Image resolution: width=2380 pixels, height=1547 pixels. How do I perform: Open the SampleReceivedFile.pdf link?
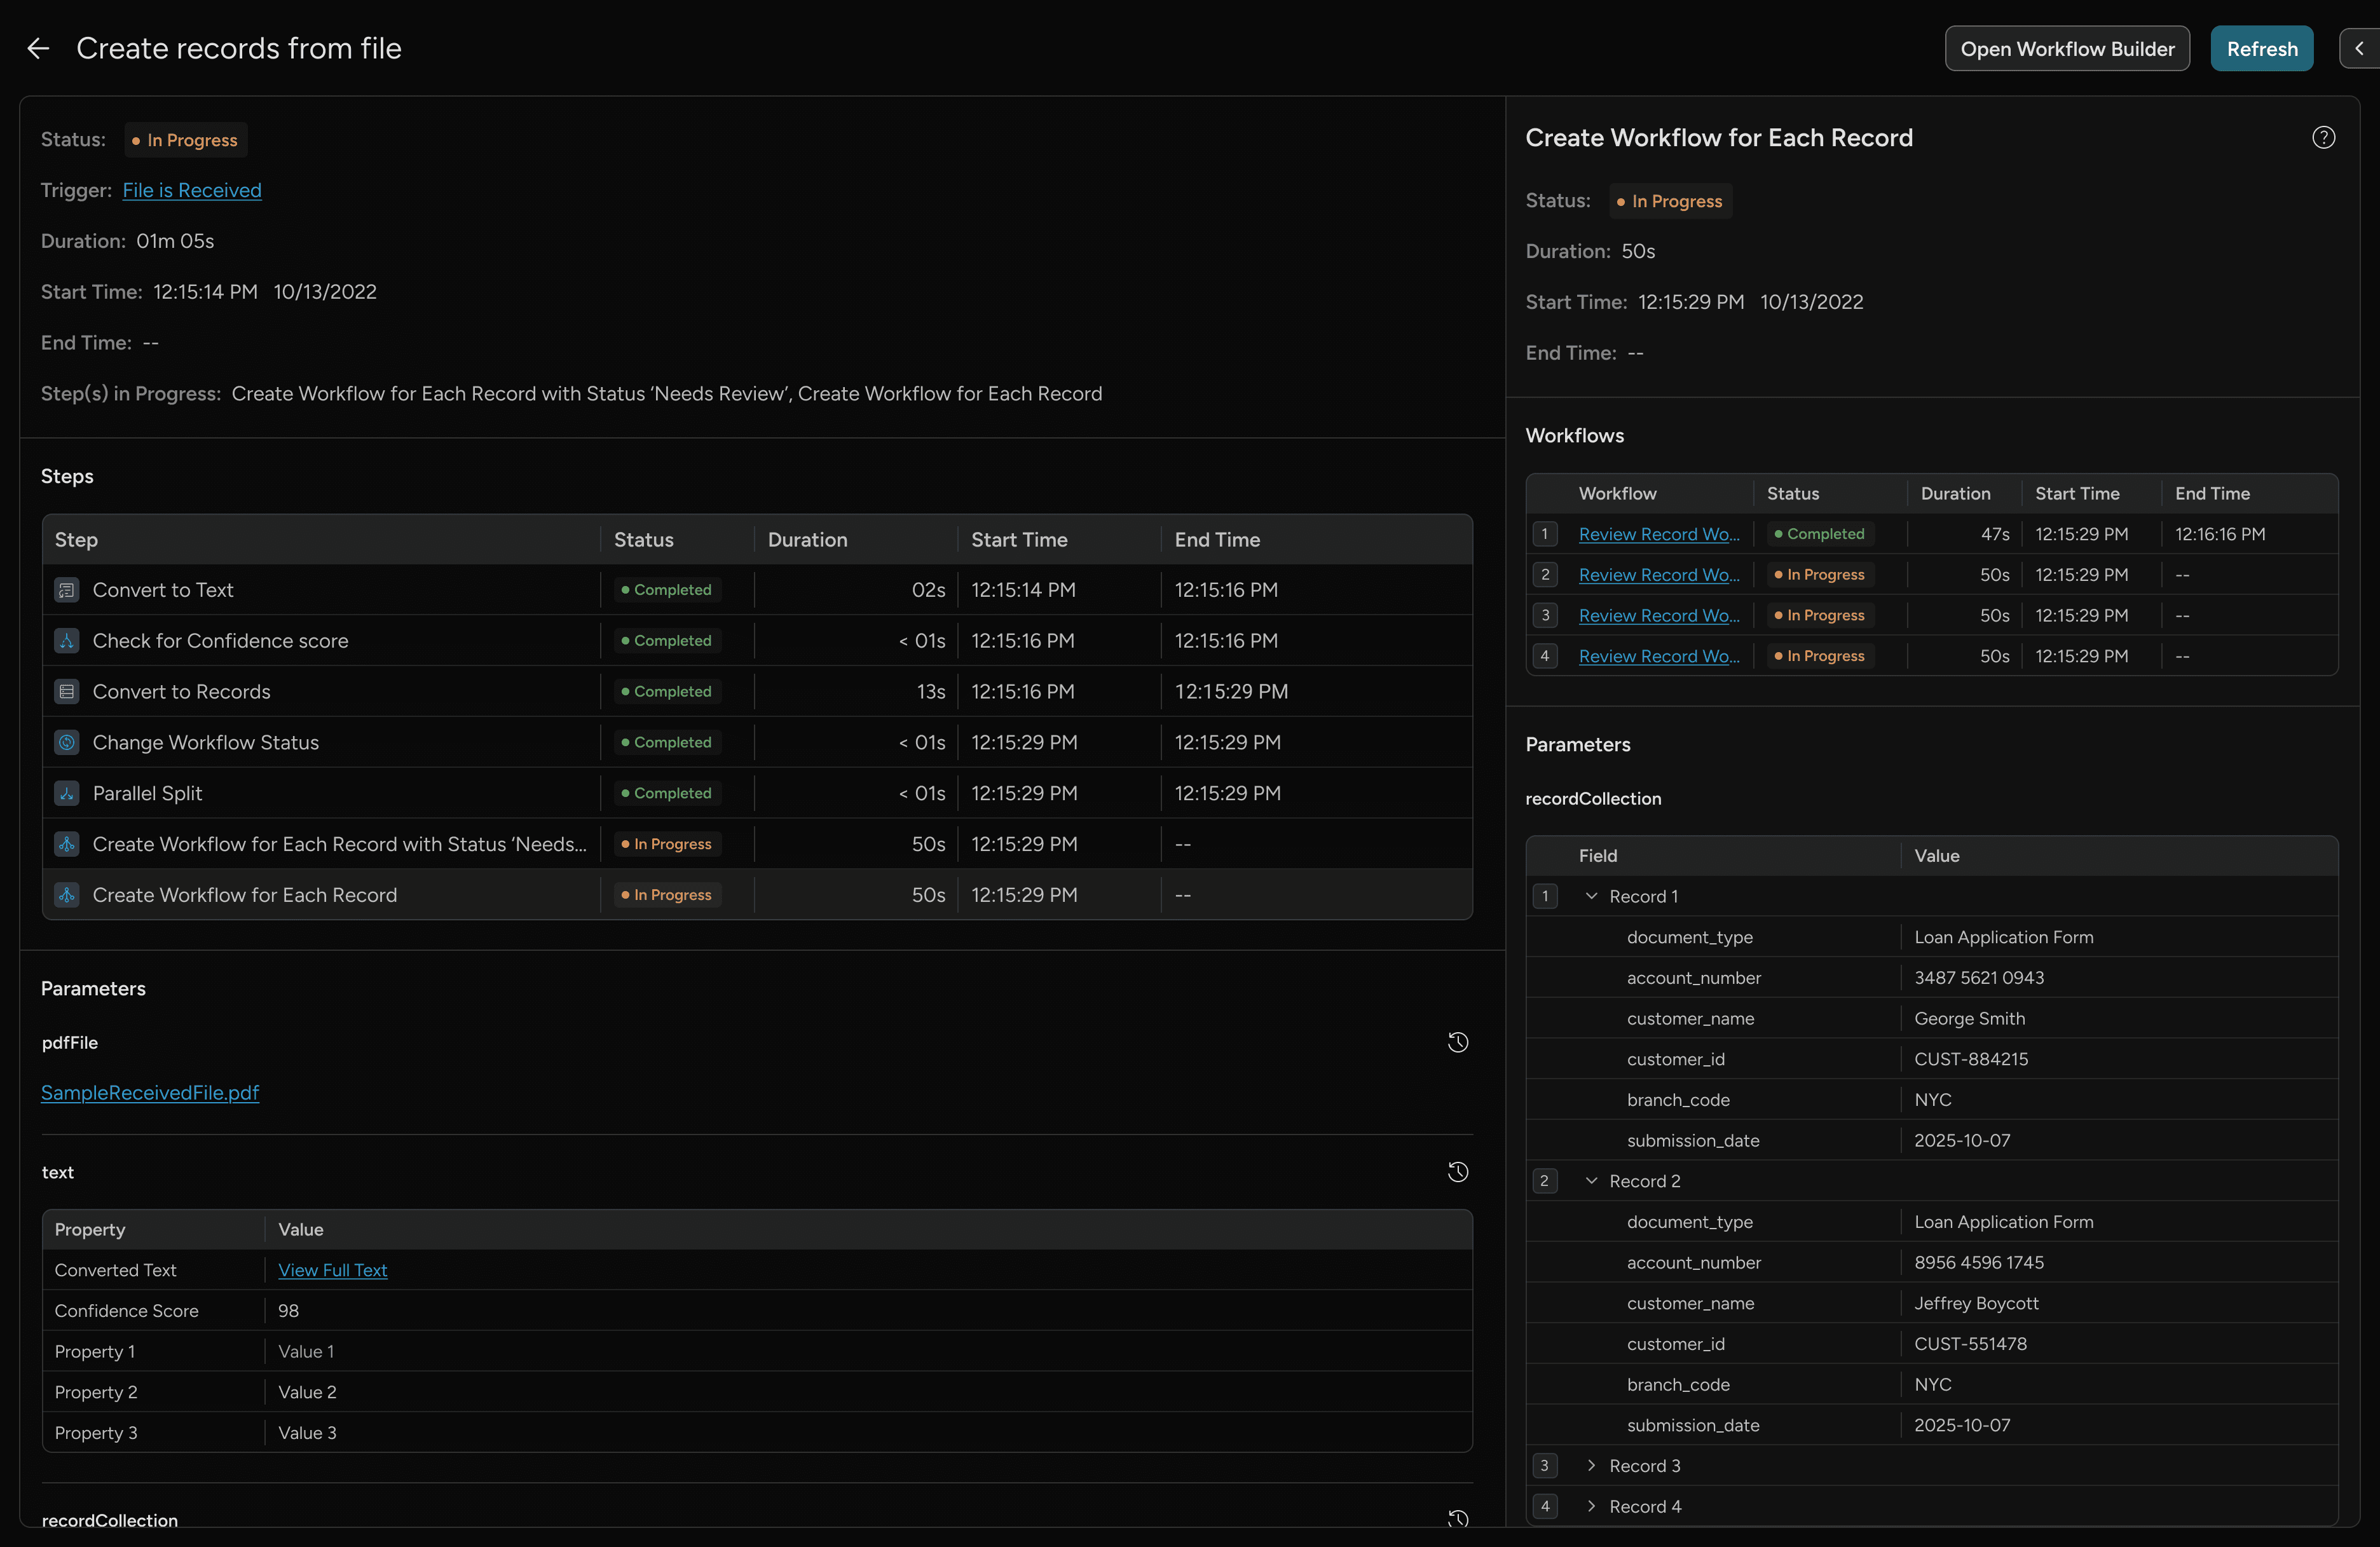pos(149,1092)
